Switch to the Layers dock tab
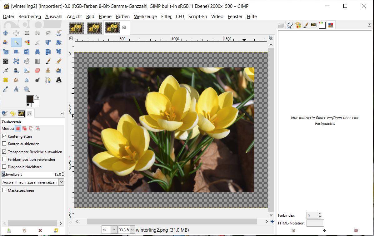 click(x=281, y=25)
